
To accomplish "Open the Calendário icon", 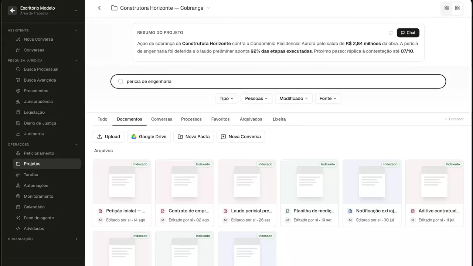I will pos(18,207).
